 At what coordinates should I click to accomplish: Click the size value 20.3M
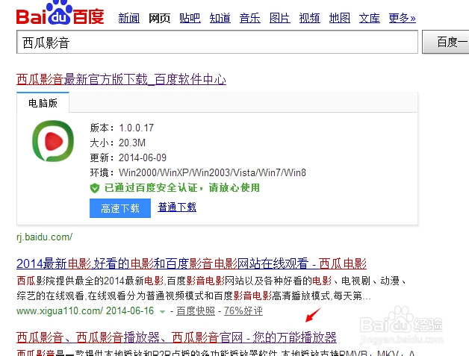pos(132,143)
